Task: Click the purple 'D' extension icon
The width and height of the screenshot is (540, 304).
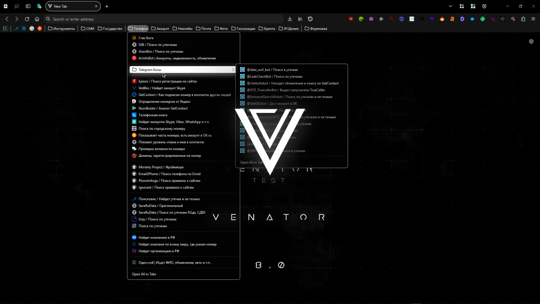Action: coord(462,19)
